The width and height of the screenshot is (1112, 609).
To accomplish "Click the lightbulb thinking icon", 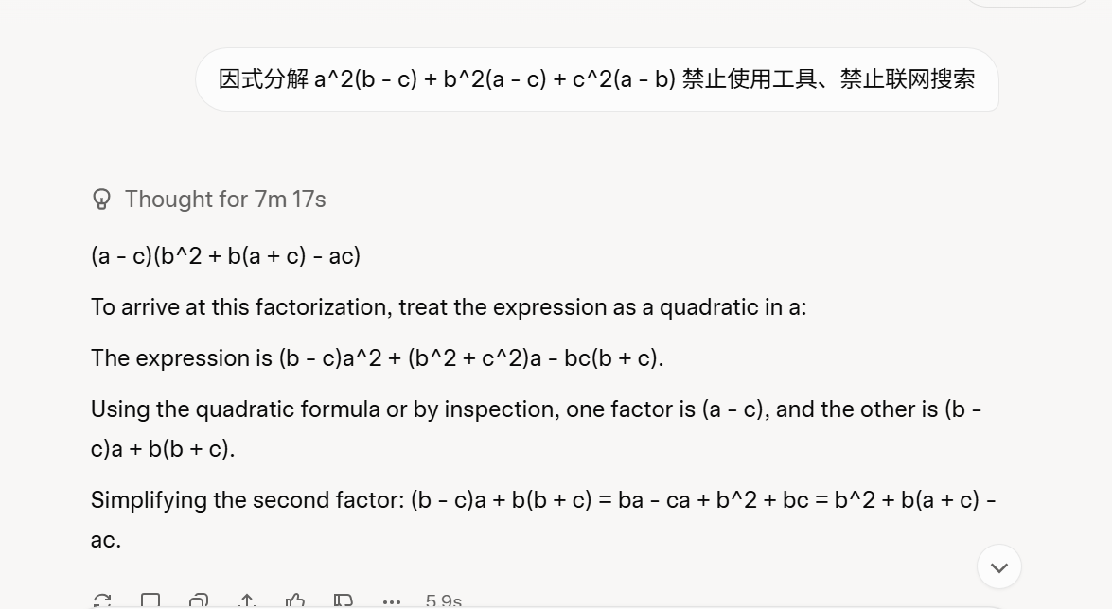I will 101,200.
